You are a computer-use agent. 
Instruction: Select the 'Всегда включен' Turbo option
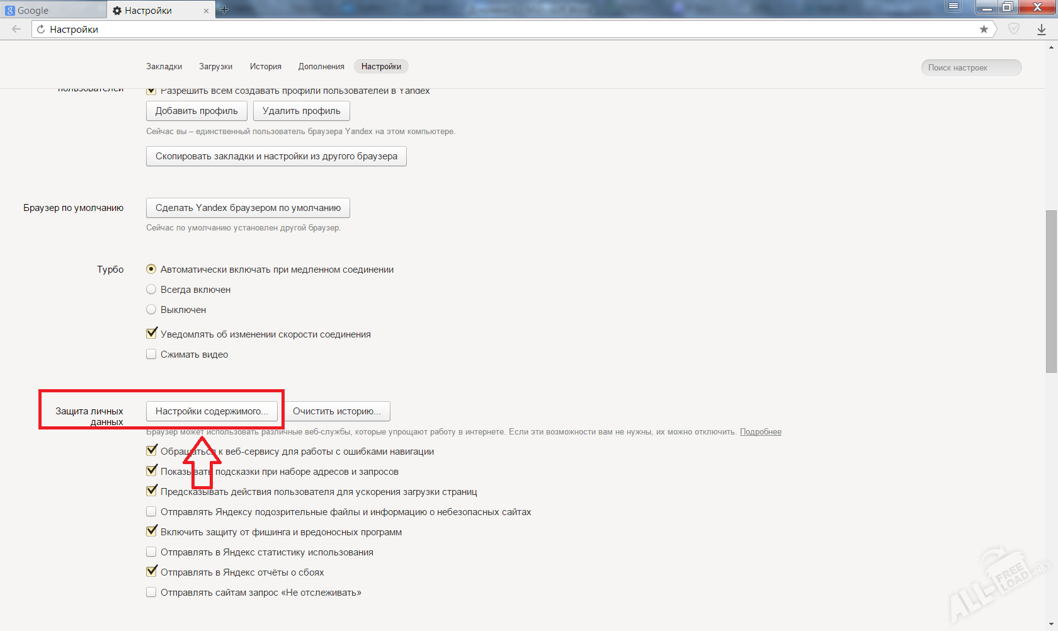[151, 290]
